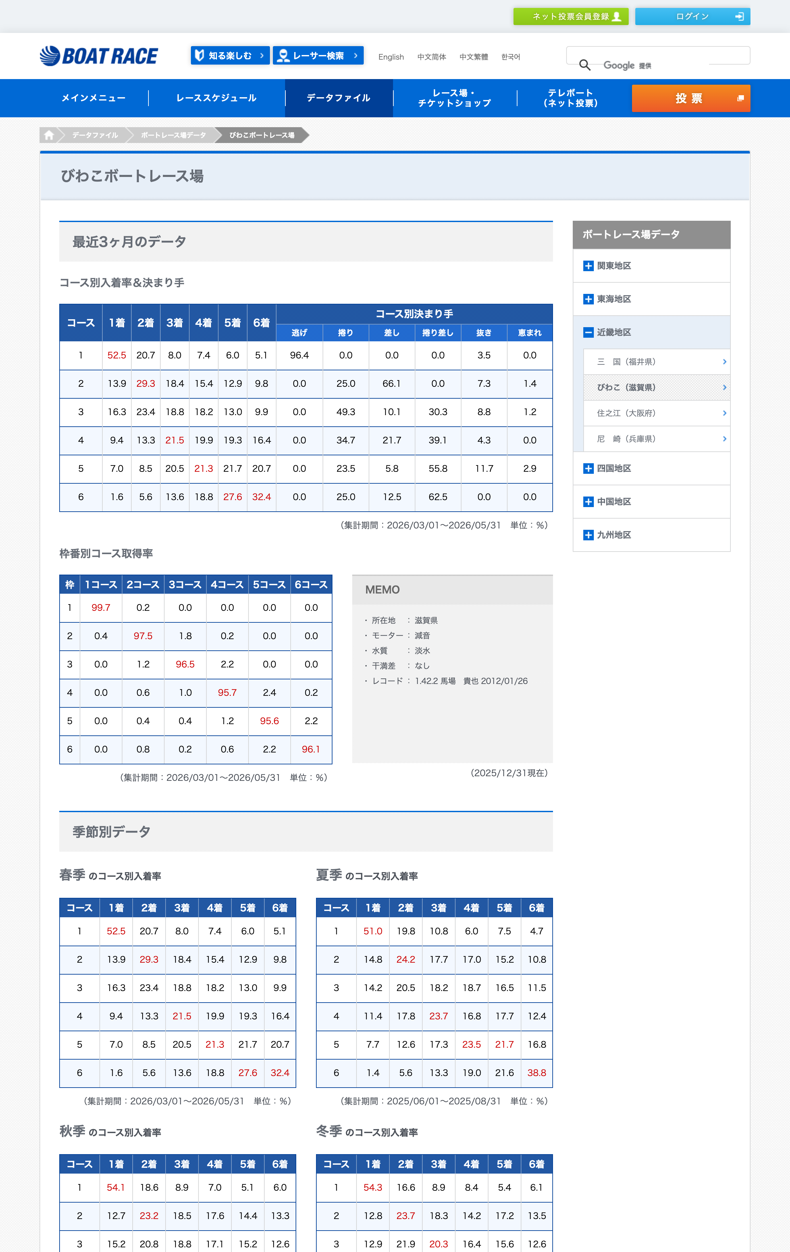Click the 54.1 value in 秋季 table
Screen dimensions: 790x1252
[x=116, y=1187]
